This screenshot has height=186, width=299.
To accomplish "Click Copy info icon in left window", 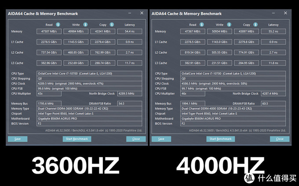I will [x=112, y=25].
